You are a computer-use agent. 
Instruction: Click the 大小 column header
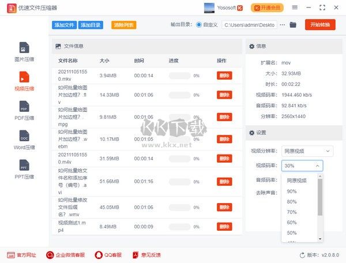(104, 61)
